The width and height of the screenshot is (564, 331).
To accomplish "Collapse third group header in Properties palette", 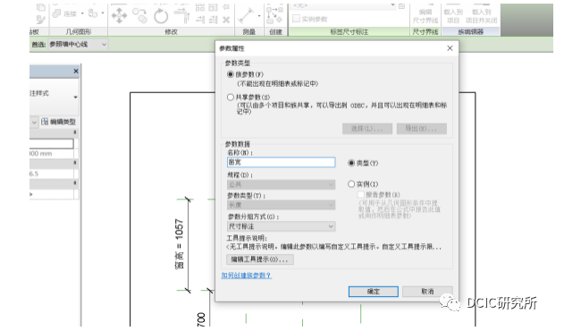I will coord(75,183).
